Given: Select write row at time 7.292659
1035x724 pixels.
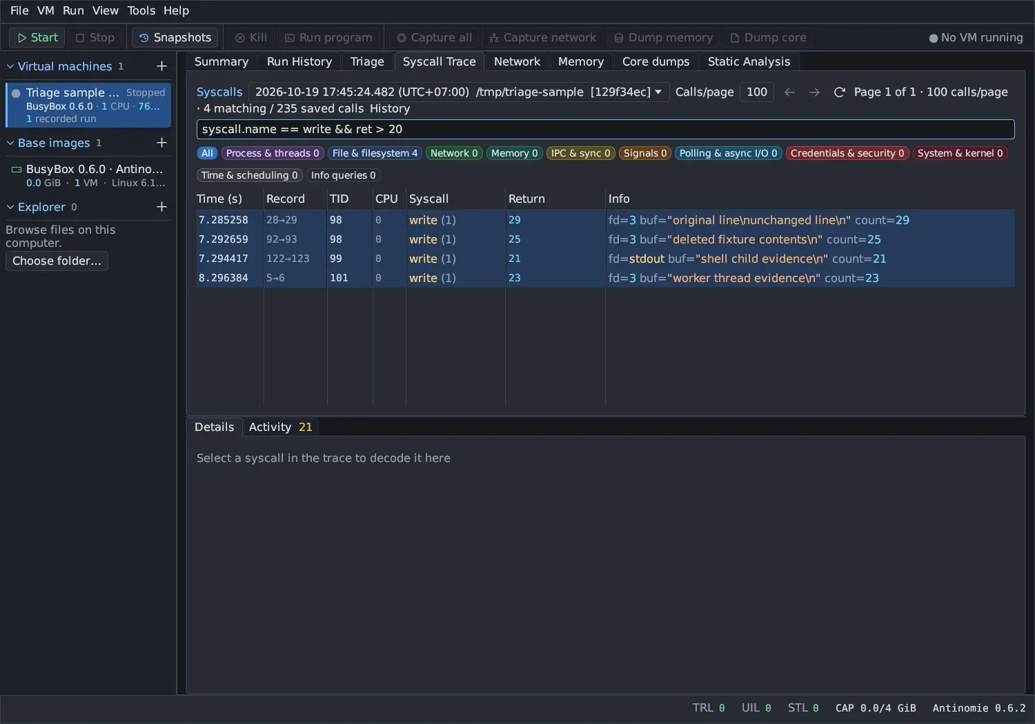Looking at the screenshot, I should point(605,239).
